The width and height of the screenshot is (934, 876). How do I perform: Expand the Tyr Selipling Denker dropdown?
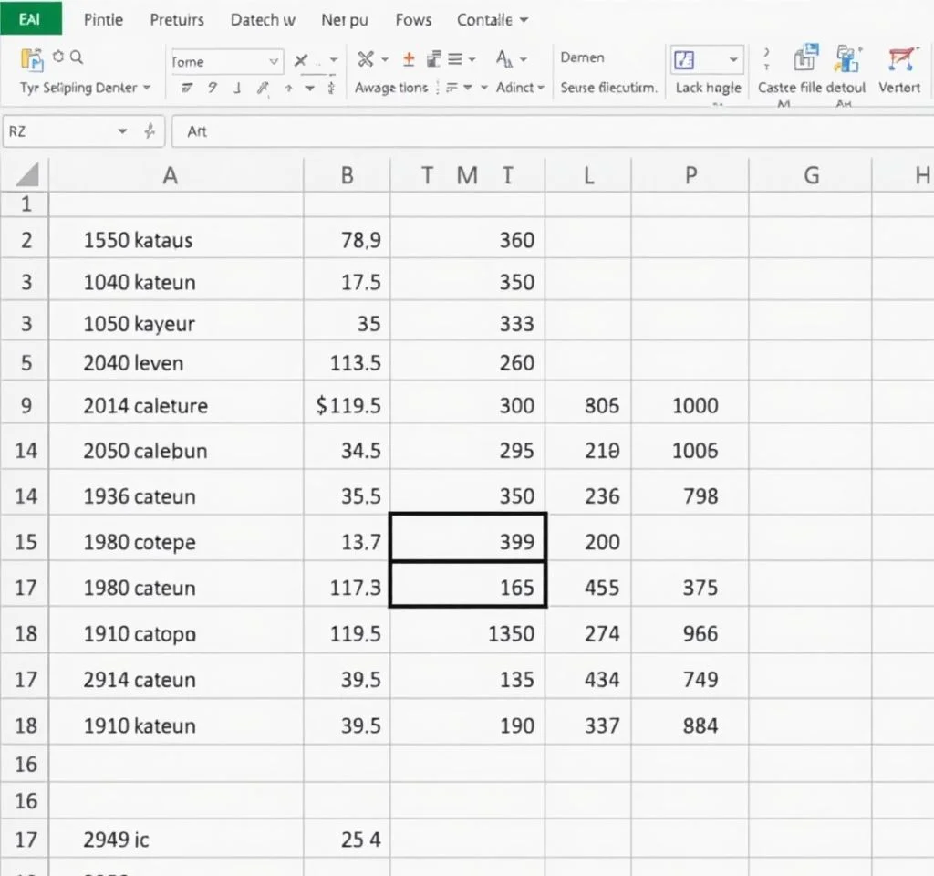pyautogui.click(x=146, y=88)
